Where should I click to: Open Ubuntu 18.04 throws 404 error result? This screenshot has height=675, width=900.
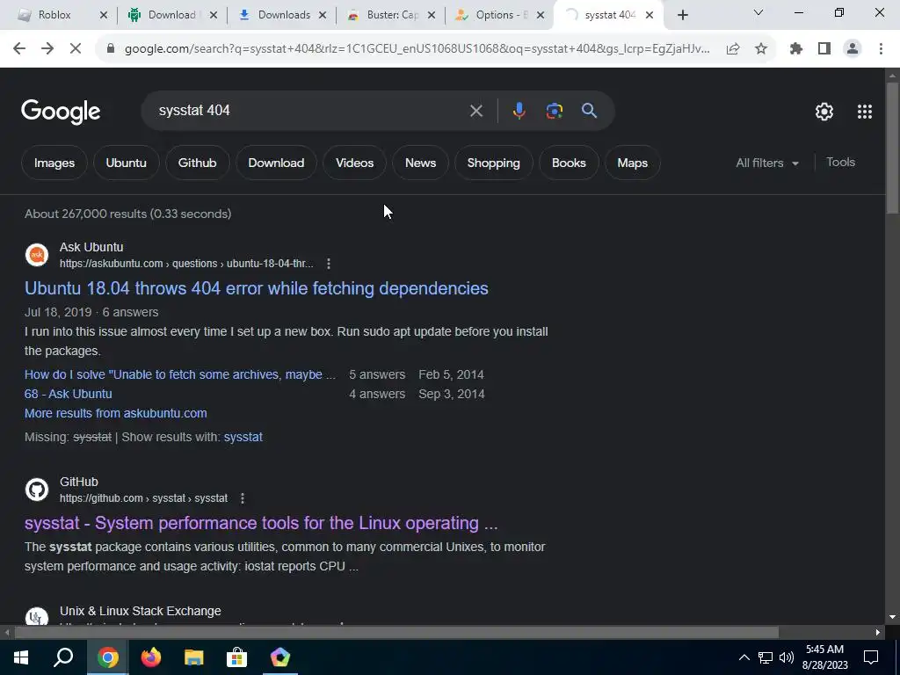tap(257, 288)
